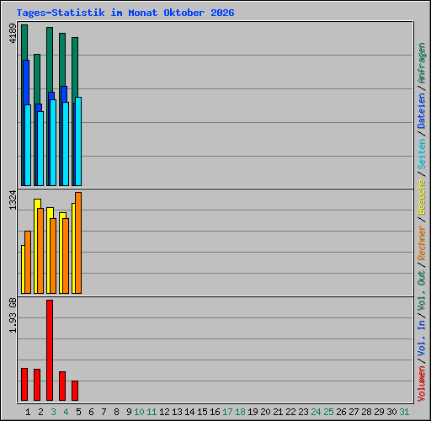Screen dimensions: 431x421
Task: Click the cyan Seiten bar for day 4
Action: [66, 144]
